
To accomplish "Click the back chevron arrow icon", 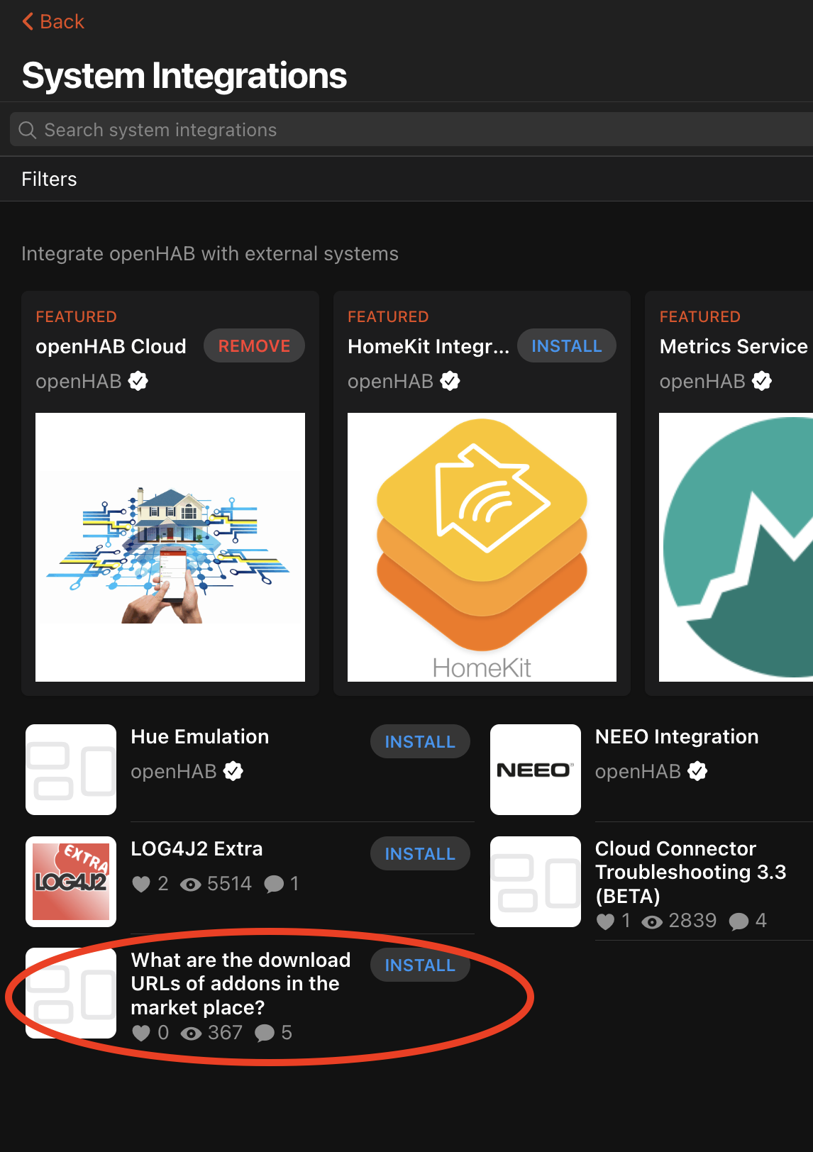I will (x=28, y=22).
